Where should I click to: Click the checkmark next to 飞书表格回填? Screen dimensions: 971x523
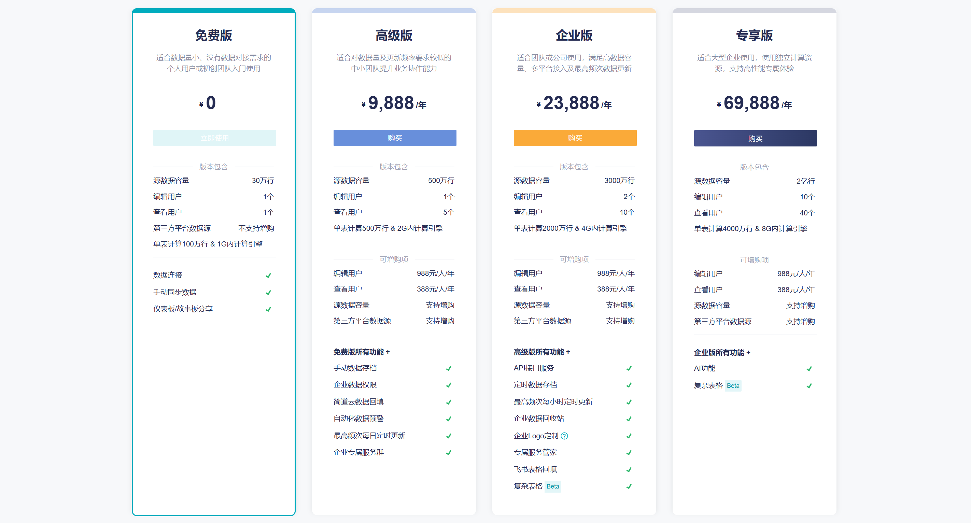(x=629, y=469)
